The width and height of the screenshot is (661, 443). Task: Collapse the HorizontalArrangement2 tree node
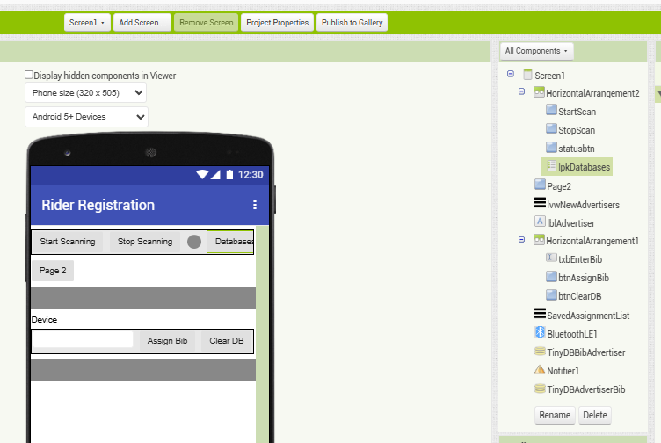coord(521,91)
